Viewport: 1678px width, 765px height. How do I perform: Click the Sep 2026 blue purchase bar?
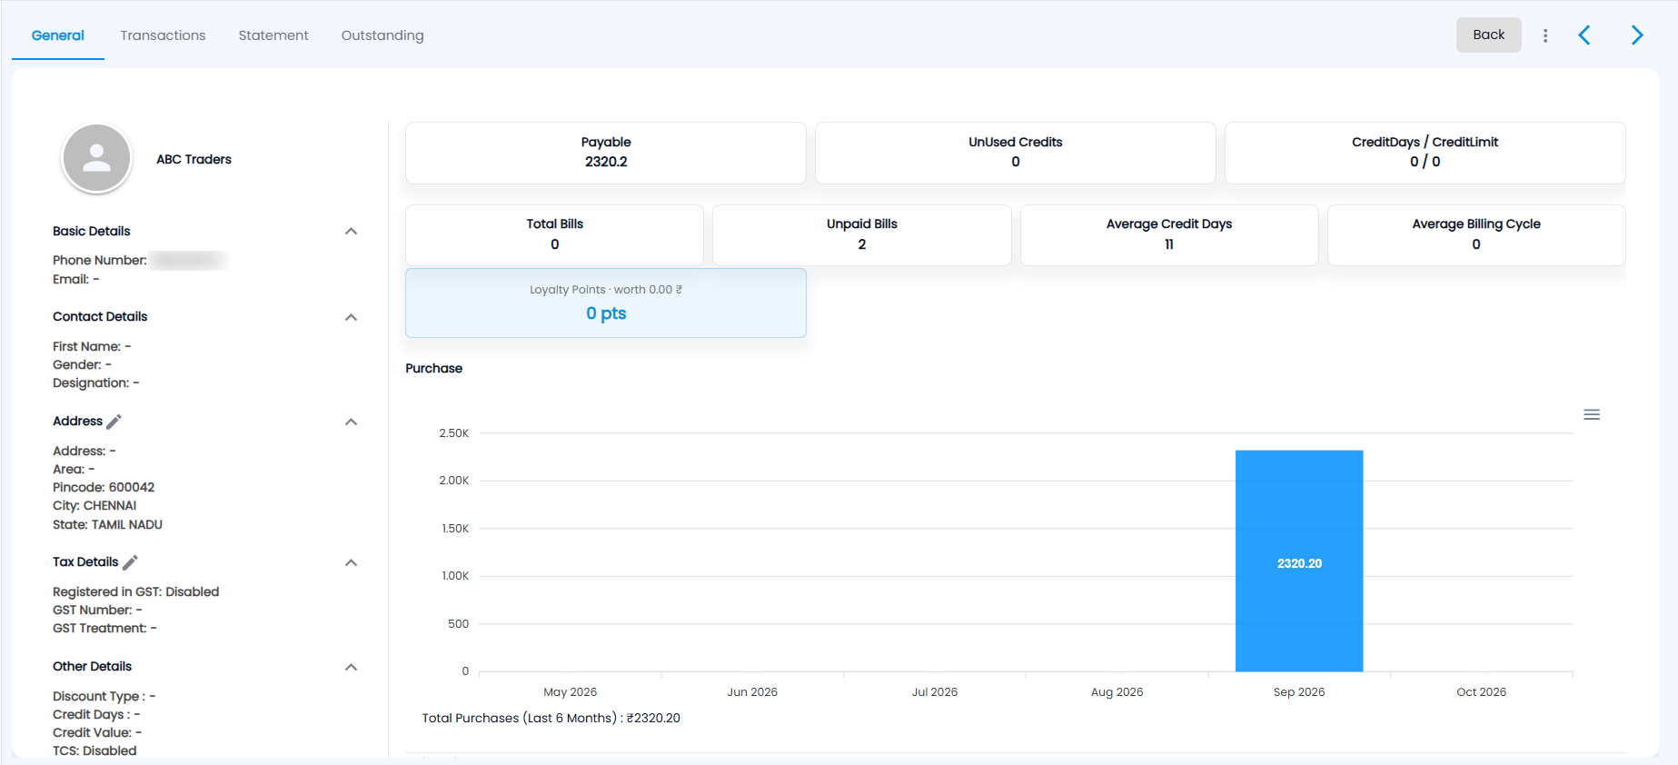point(1299,561)
